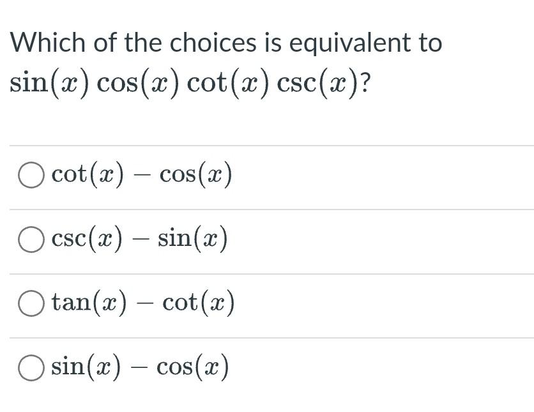Select the sin(x) − cos(x) radio button

[31, 366]
